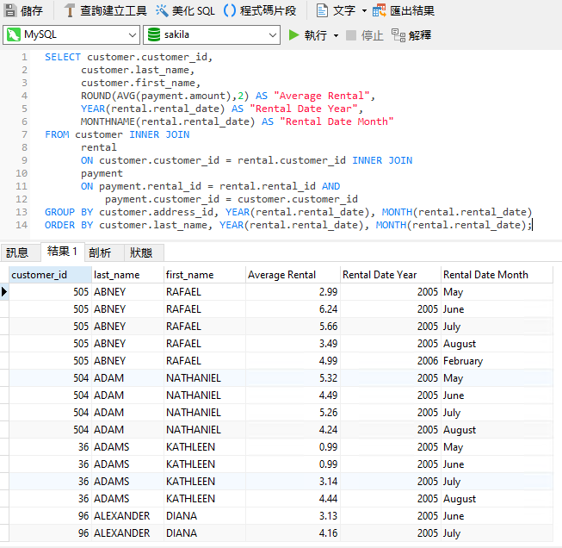Click the Stop (停止) button
562x548 pixels.
(x=351, y=35)
